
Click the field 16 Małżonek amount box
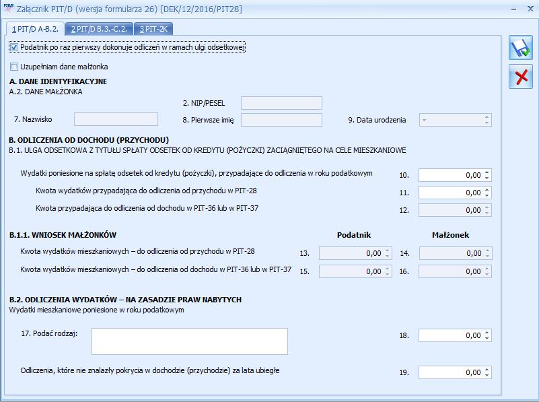[x=456, y=271]
